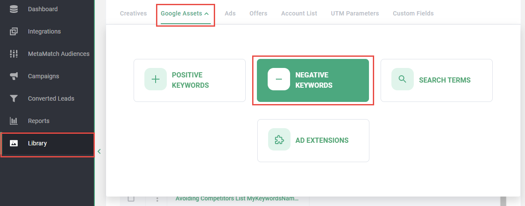Open the three-dot menu for the list row

[x=157, y=199]
